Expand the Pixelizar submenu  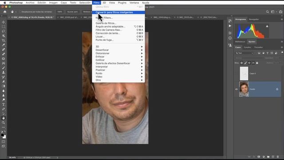coord(118,70)
